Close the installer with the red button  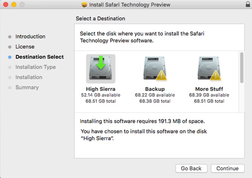(5, 5)
